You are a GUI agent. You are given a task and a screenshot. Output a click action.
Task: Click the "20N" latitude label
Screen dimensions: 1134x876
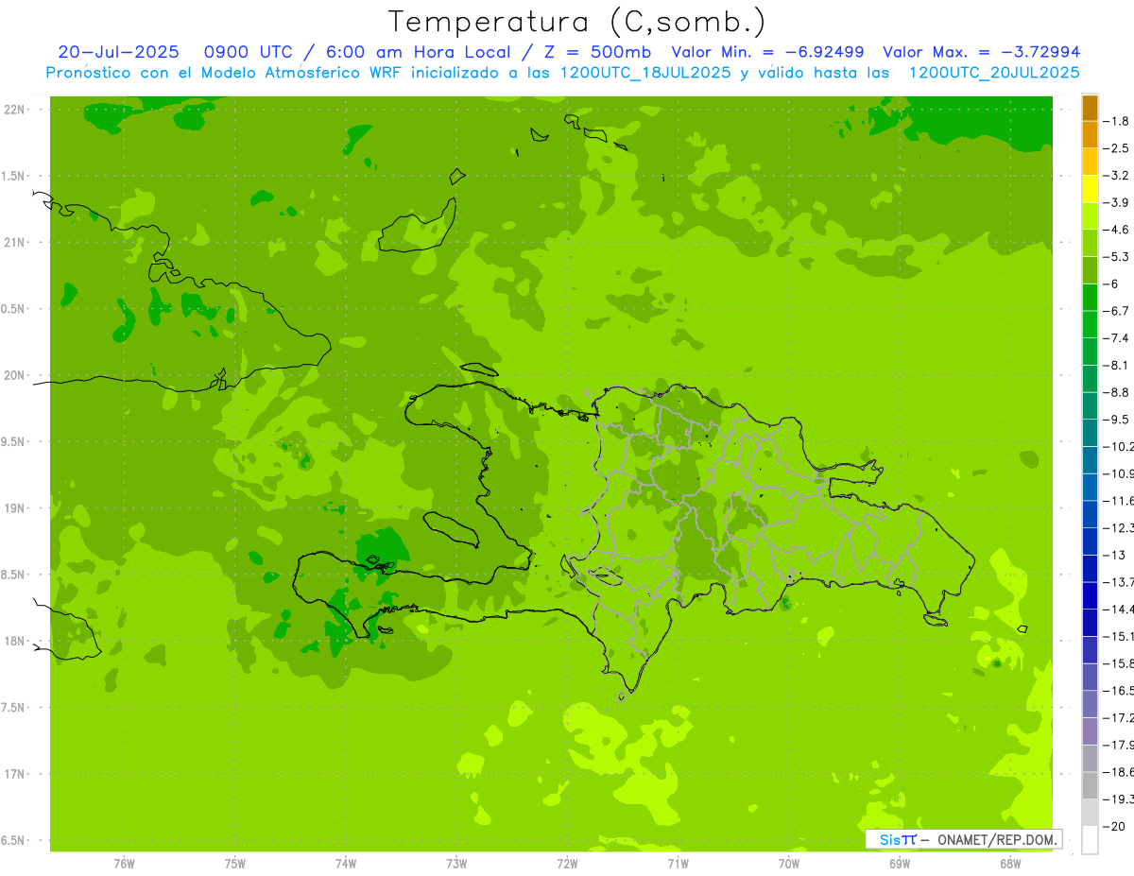pos(14,375)
